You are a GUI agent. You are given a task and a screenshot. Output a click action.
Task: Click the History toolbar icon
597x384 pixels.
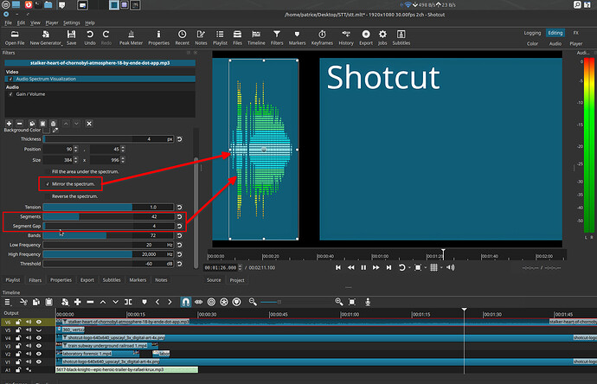(345, 35)
